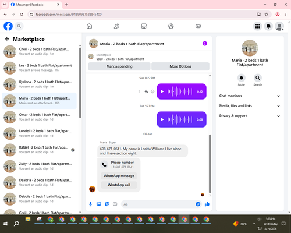
Task: Open the Deabria conversation
Action: pyautogui.click(x=40, y=182)
